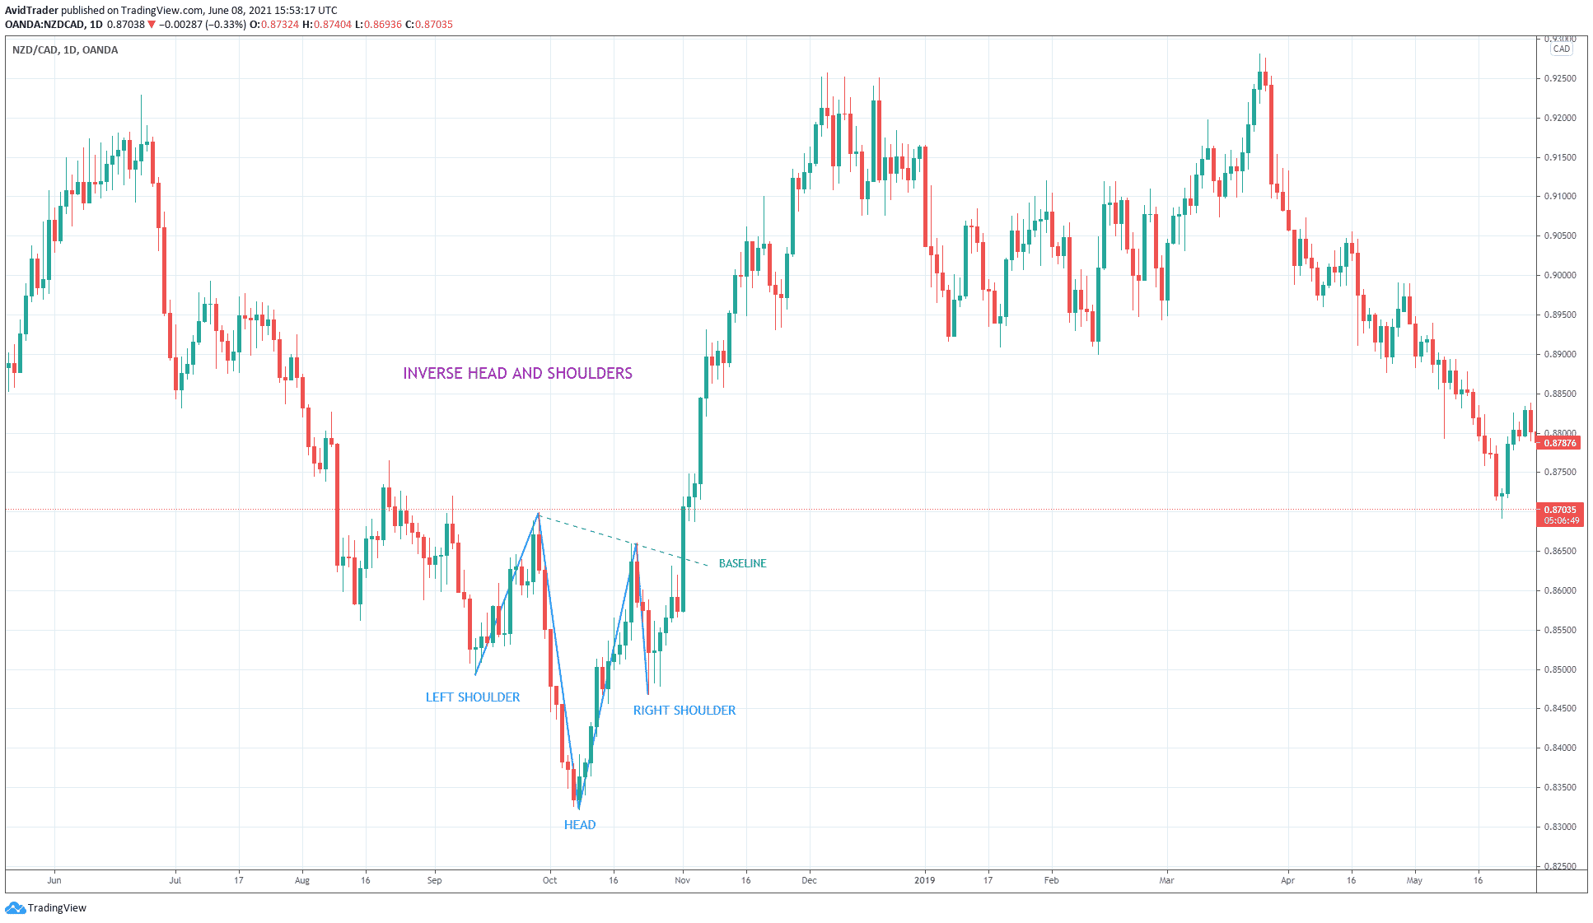Screen dimensions: 1593x923
Task: Click the 0.87035 current price label
Action: click(1560, 510)
